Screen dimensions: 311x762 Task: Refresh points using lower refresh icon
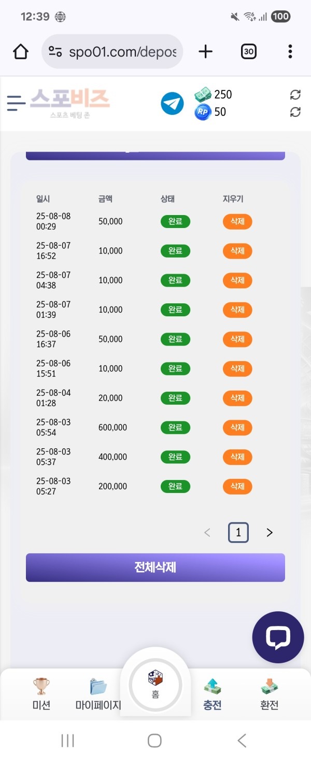click(295, 112)
